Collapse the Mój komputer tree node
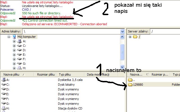Viewport: 180px width, 112px height. coord(9,37)
